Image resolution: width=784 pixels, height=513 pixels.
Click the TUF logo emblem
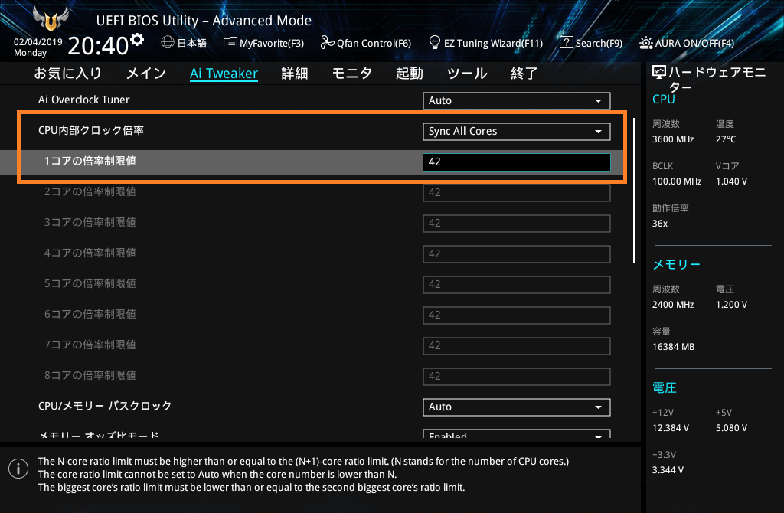pos(50,19)
